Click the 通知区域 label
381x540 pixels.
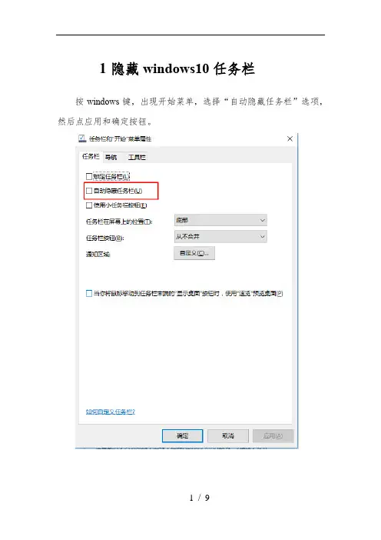click(x=98, y=254)
